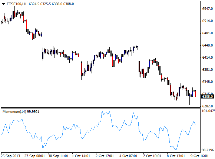215x159 pixels.
Task: Click the 6448.0 price scale label
Action: coord(208,45)
